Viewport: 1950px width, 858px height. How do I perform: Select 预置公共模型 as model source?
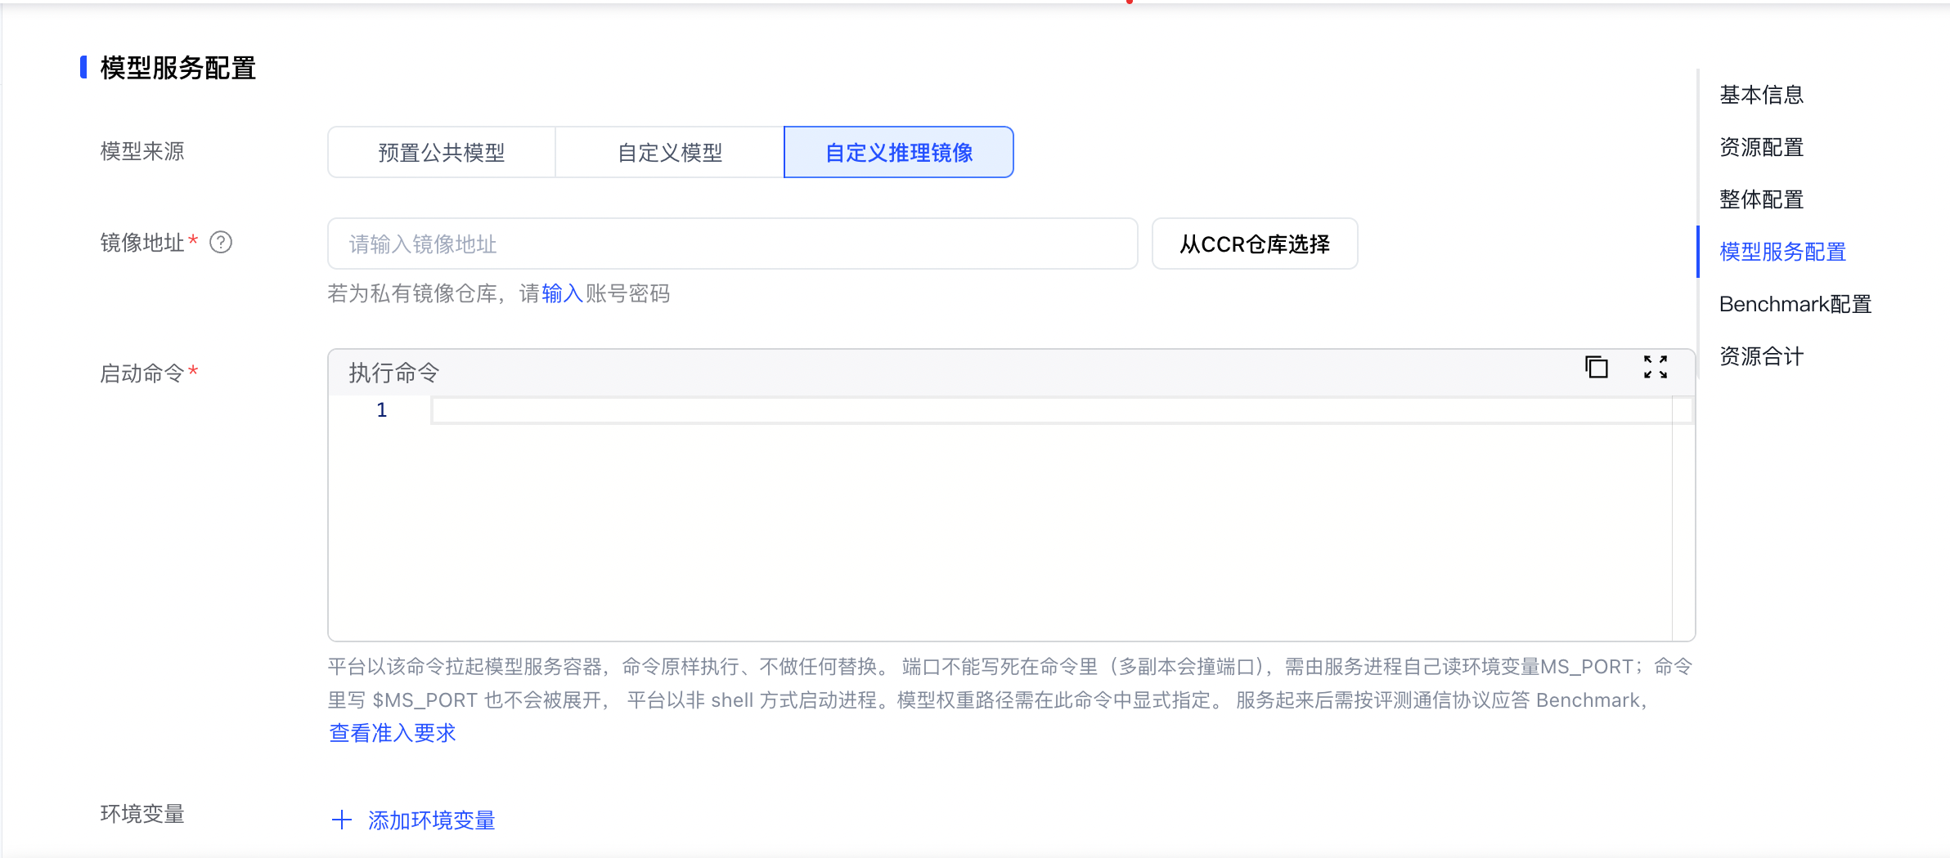click(x=442, y=152)
